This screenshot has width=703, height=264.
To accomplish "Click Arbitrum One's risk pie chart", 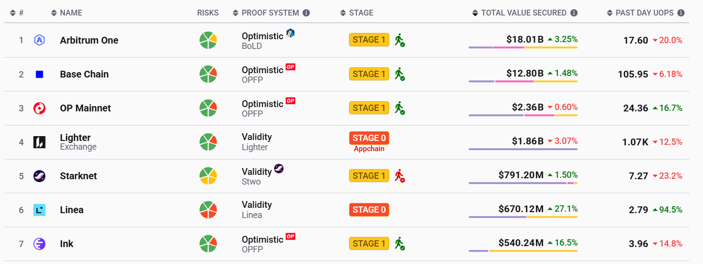I will click(208, 40).
